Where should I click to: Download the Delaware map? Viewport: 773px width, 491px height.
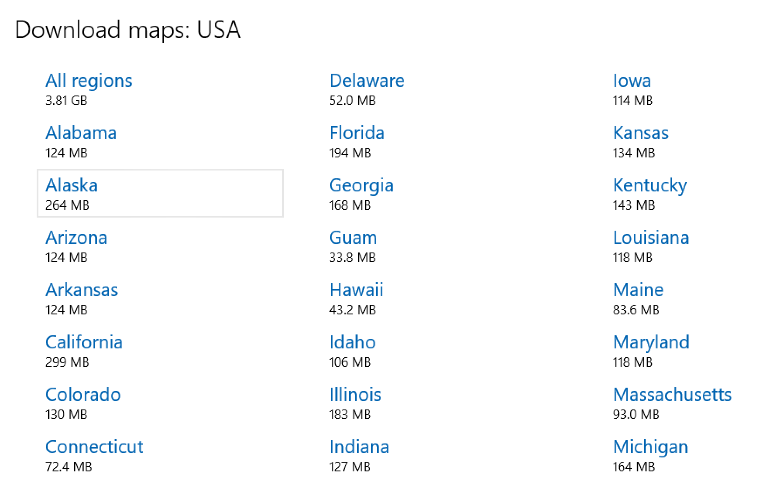pyautogui.click(x=367, y=80)
